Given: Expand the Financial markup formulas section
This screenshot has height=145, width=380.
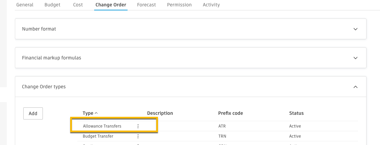Looking at the screenshot, I should click(355, 58).
